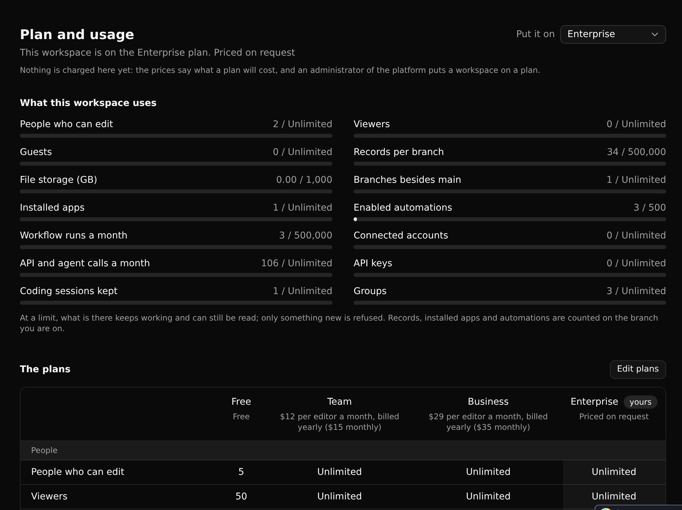Screen dimensions: 682x510
Task: Click the Team '$12 per editor' price text
Action: (339, 422)
